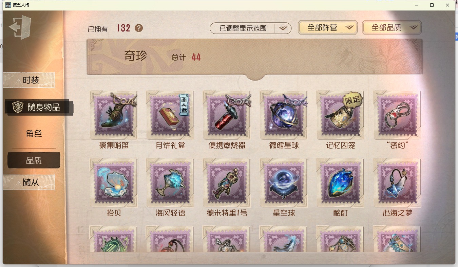The width and height of the screenshot is (458, 267).
Task: Open the 已调整显示范围 dropdown
Action: coord(251,28)
